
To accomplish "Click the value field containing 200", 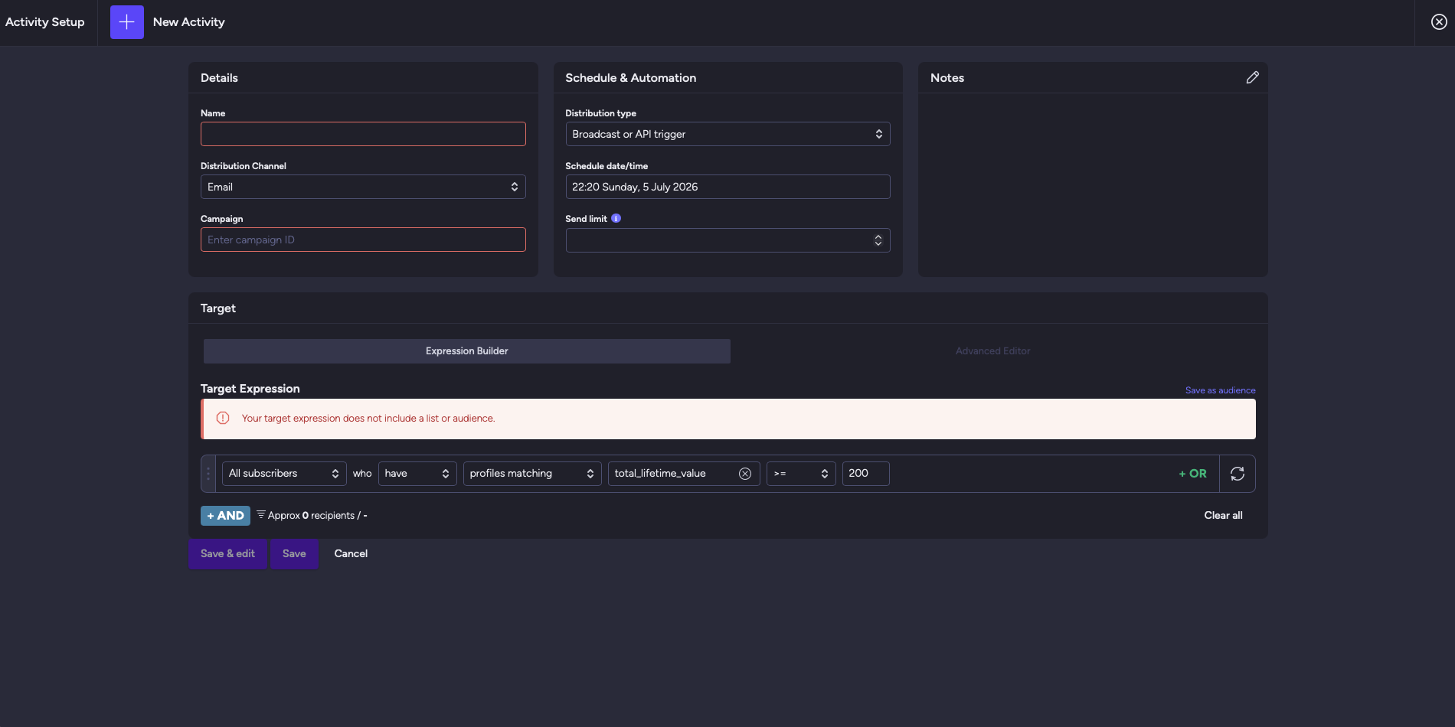I will 865,474.
